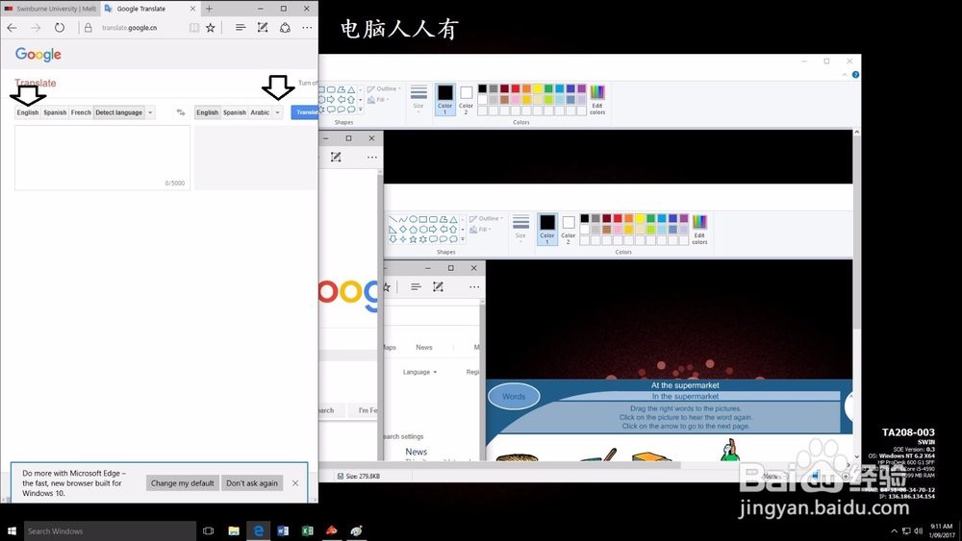
Task: Select Arabic as target language
Action: pyautogui.click(x=260, y=112)
